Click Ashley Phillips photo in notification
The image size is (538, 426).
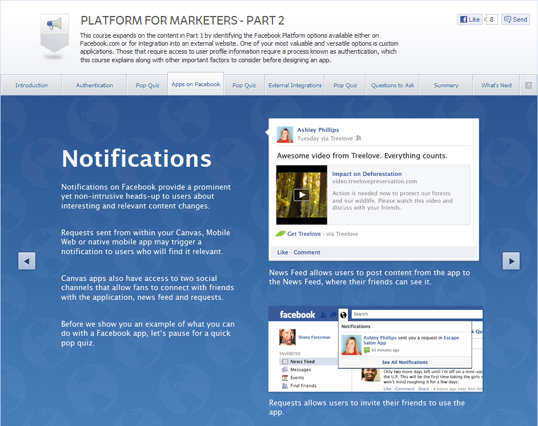351,345
